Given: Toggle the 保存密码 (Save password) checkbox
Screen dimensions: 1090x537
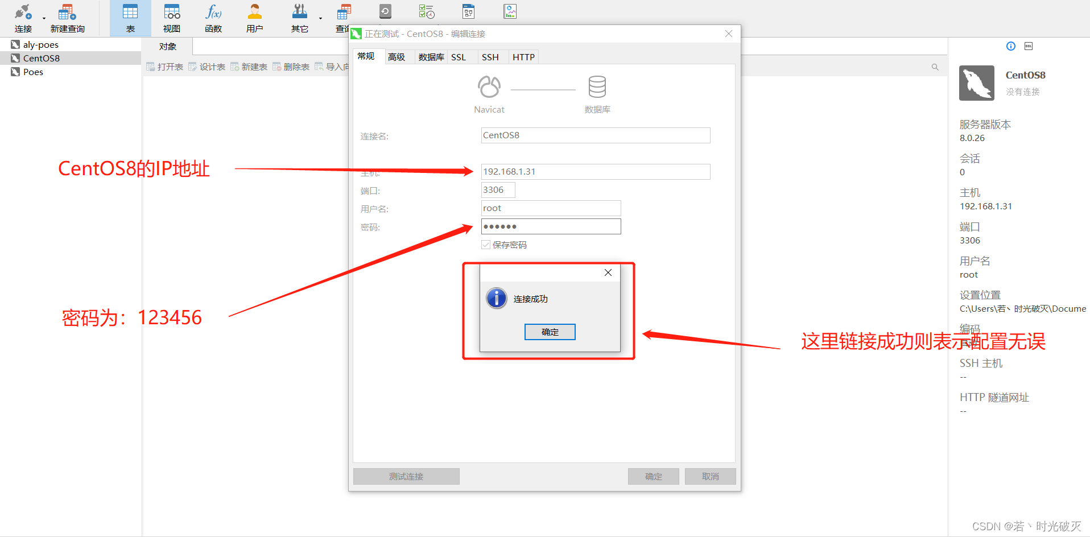Looking at the screenshot, I should click(x=486, y=245).
